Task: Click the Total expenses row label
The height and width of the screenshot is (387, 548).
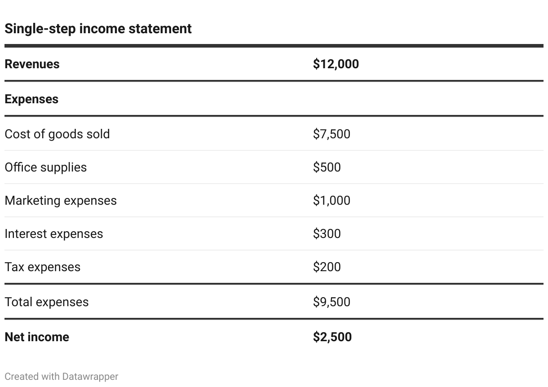Action: coord(46,302)
